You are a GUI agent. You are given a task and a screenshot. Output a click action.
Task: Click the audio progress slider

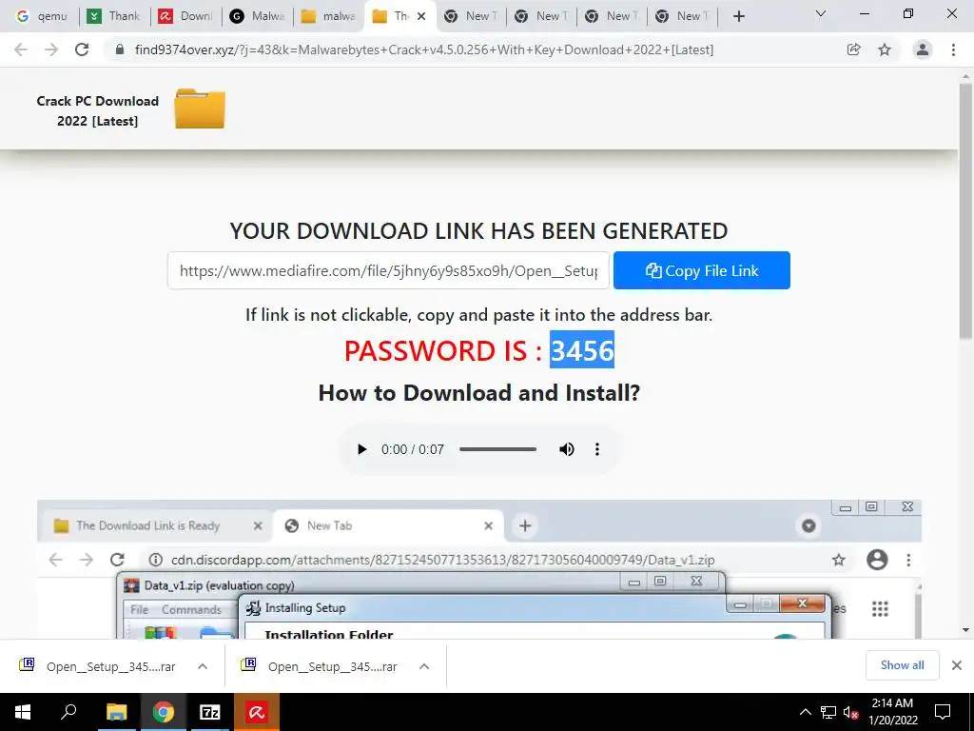[x=497, y=449]
